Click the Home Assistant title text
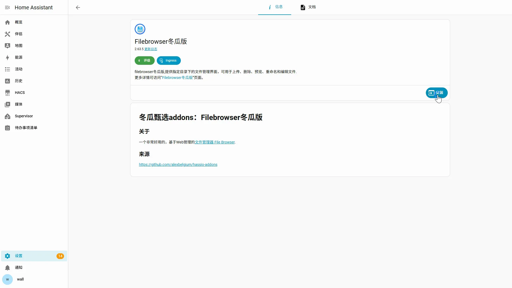 [34, 7]
